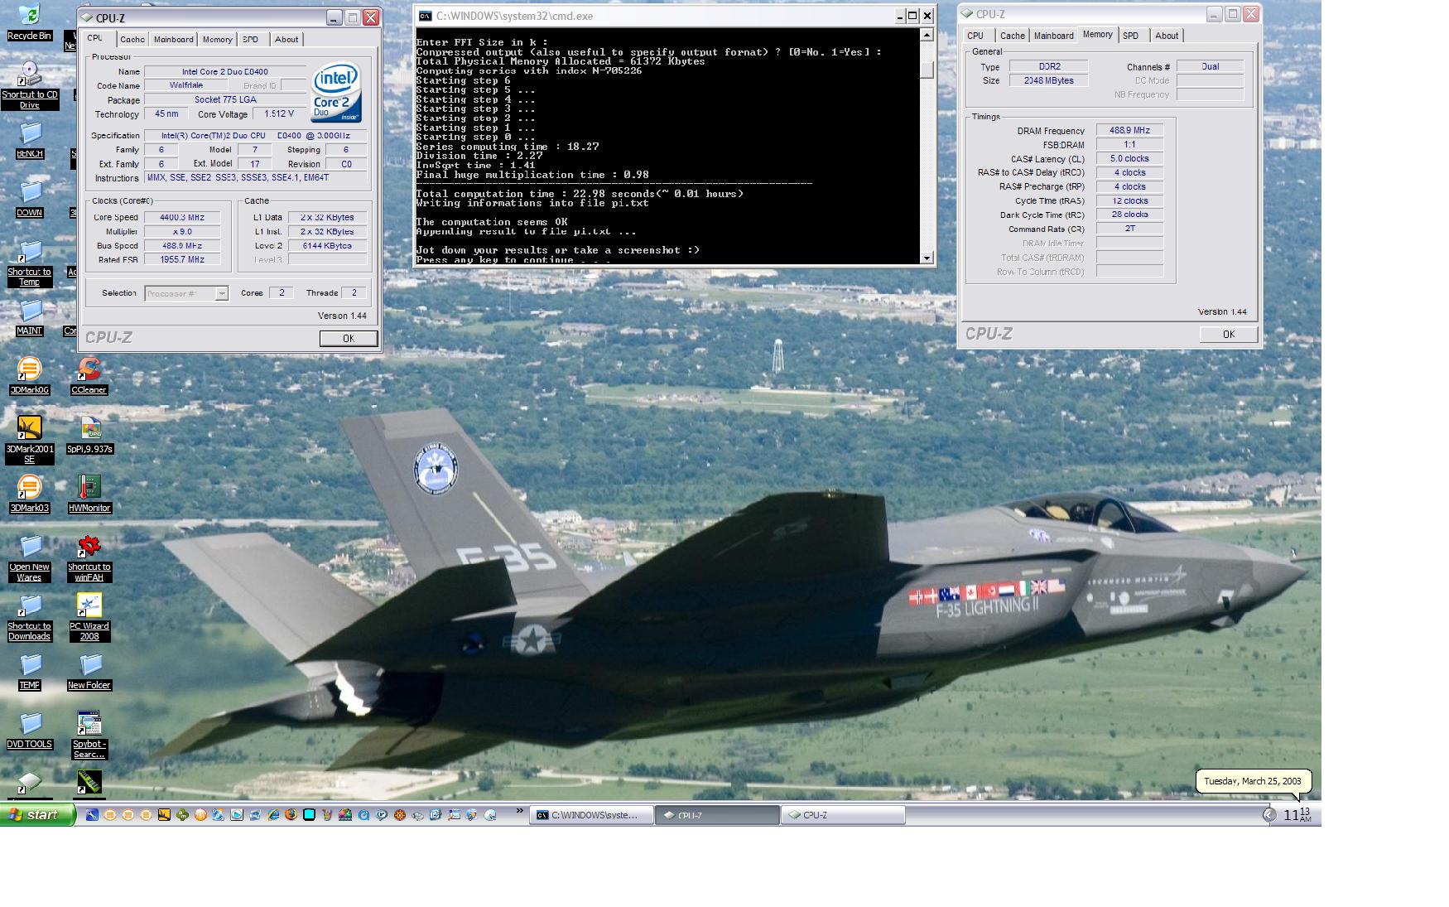Click the Command Rate 2T value
1449x907 pixels.
[x=1129, y=229]
